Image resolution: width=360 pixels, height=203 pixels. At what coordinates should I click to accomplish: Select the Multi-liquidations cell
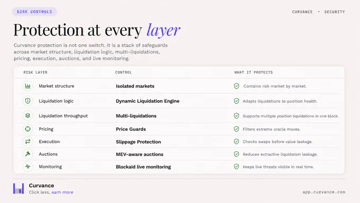click(x=136, y=116)
